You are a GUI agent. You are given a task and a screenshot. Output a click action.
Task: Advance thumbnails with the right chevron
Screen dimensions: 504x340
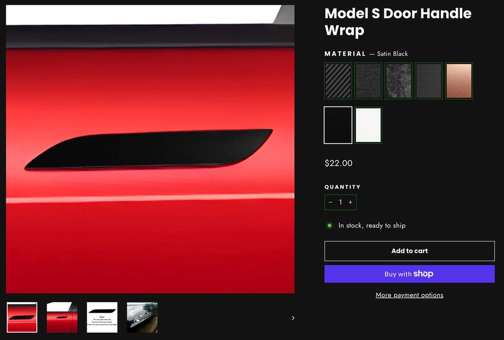pyautogui.click(x=293, y=318)
